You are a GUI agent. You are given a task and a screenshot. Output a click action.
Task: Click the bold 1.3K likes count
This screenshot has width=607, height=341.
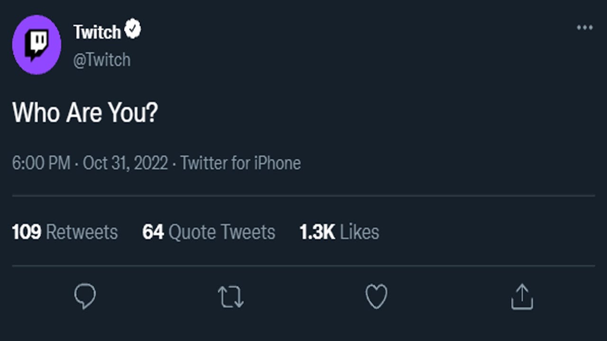tap(317, 232)
